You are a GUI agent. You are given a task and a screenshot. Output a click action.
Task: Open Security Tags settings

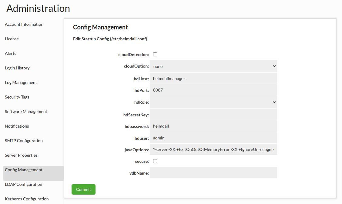(17, 97)
